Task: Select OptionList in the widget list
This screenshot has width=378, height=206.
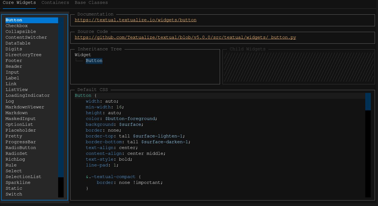Action: click(x=19, y=124)
